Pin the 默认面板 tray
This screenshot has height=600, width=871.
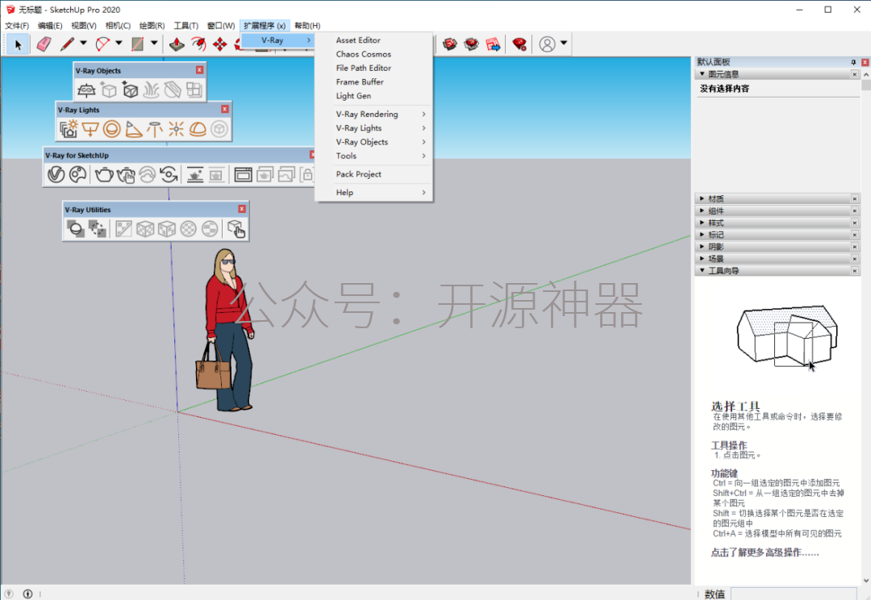853,62
